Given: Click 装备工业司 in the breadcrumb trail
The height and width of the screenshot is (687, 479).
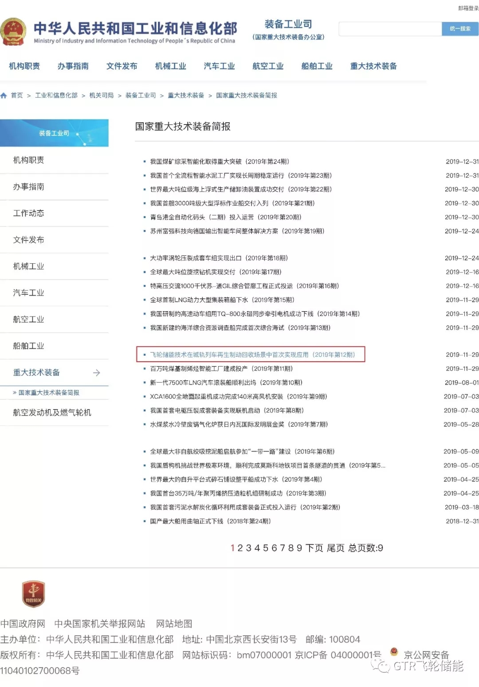Looking at the screenshot, I should coord(140,95).
